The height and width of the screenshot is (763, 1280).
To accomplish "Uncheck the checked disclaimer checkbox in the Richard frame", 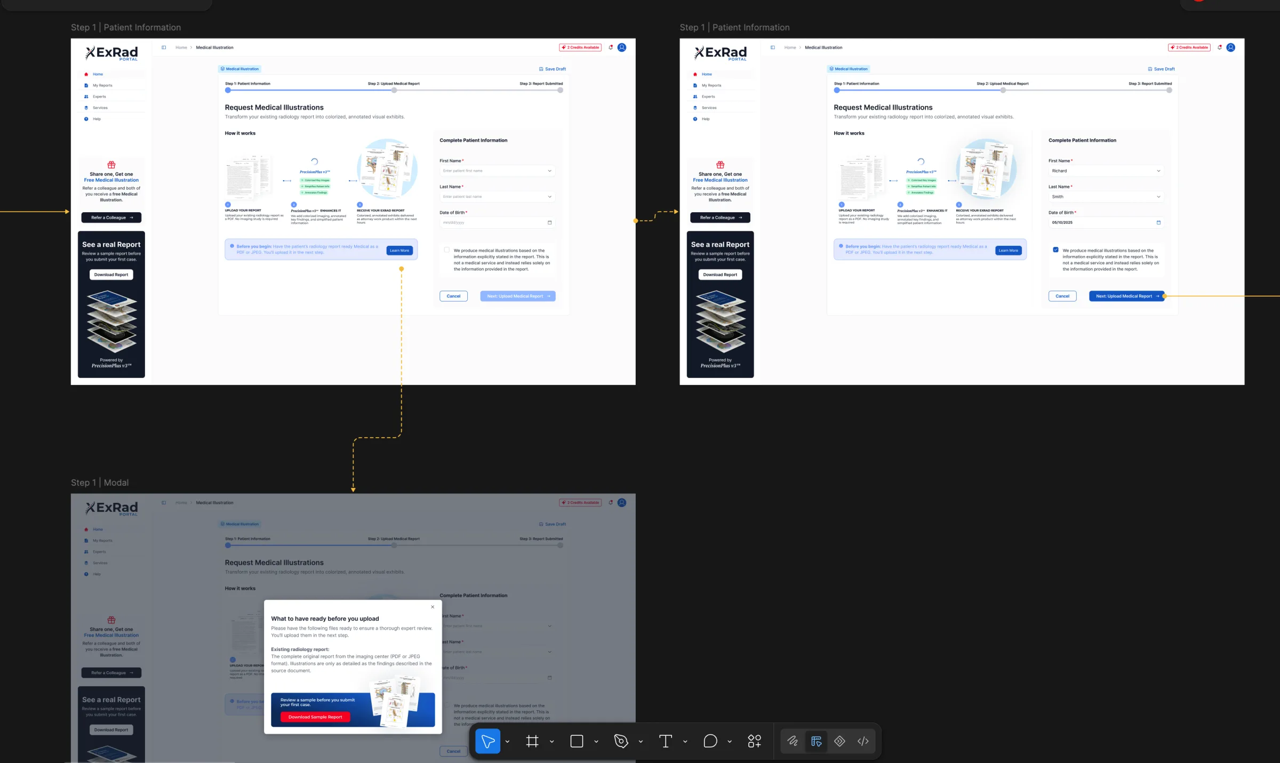I will (1055, 250).
